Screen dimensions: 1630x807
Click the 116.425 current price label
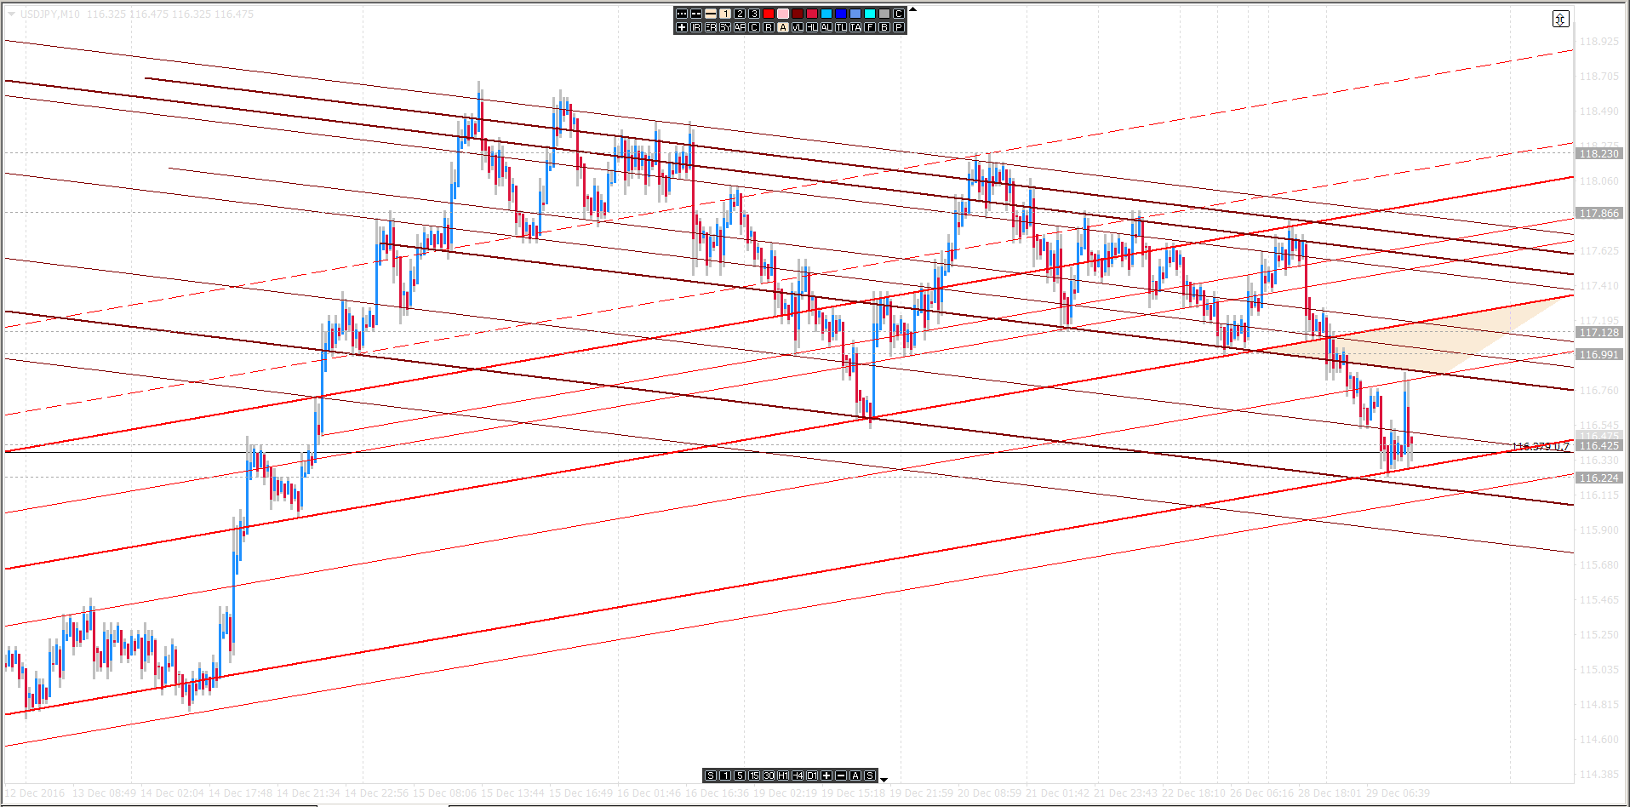point(1599,445)
